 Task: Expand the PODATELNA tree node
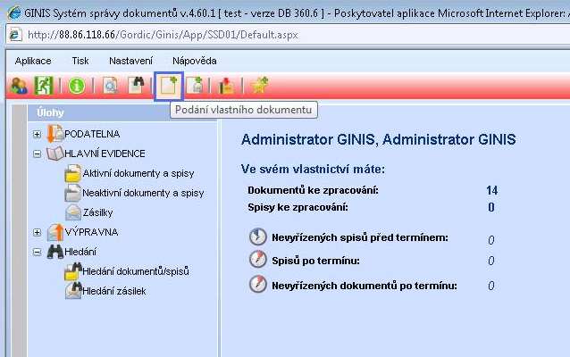point(37,134)
